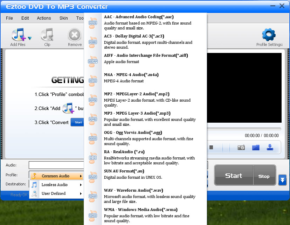The image size is (290, 225).
Task: Choose OGG - Ogg Vorvis Audio entry
Action: pos(145,138)
